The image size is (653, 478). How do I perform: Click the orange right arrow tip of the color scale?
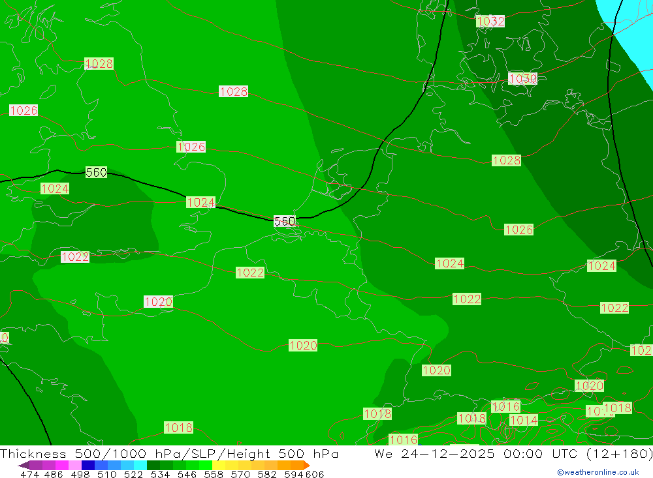307,465
